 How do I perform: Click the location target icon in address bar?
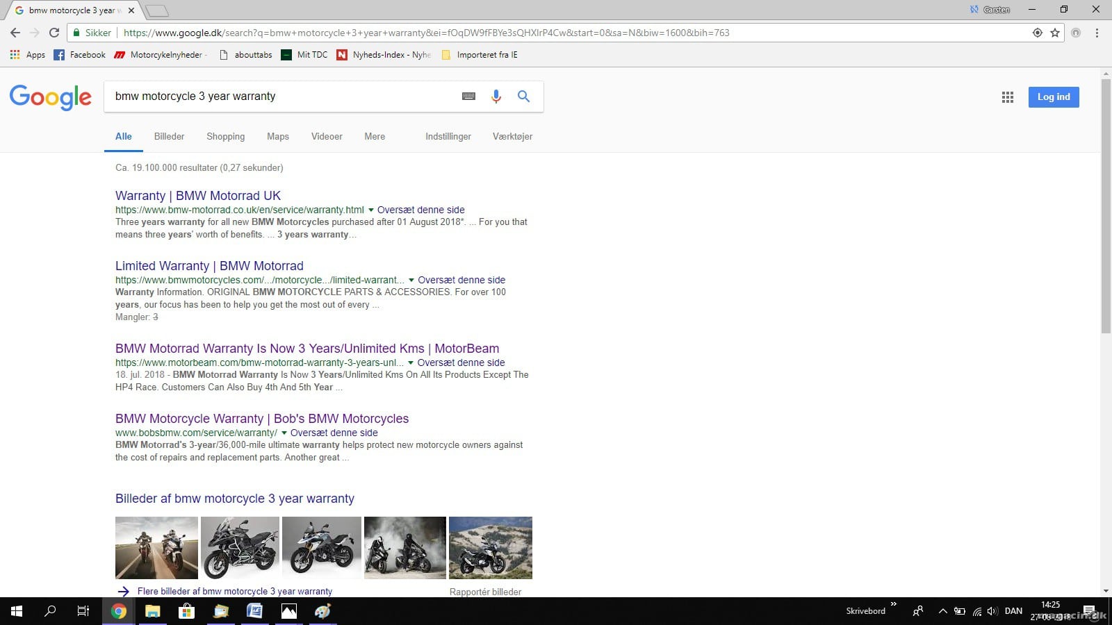(1038, 33)
